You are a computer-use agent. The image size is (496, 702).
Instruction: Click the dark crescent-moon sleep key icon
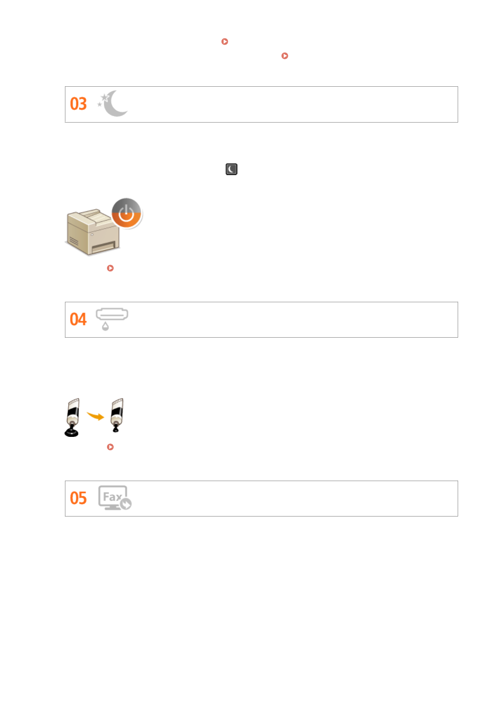point(231,169)
